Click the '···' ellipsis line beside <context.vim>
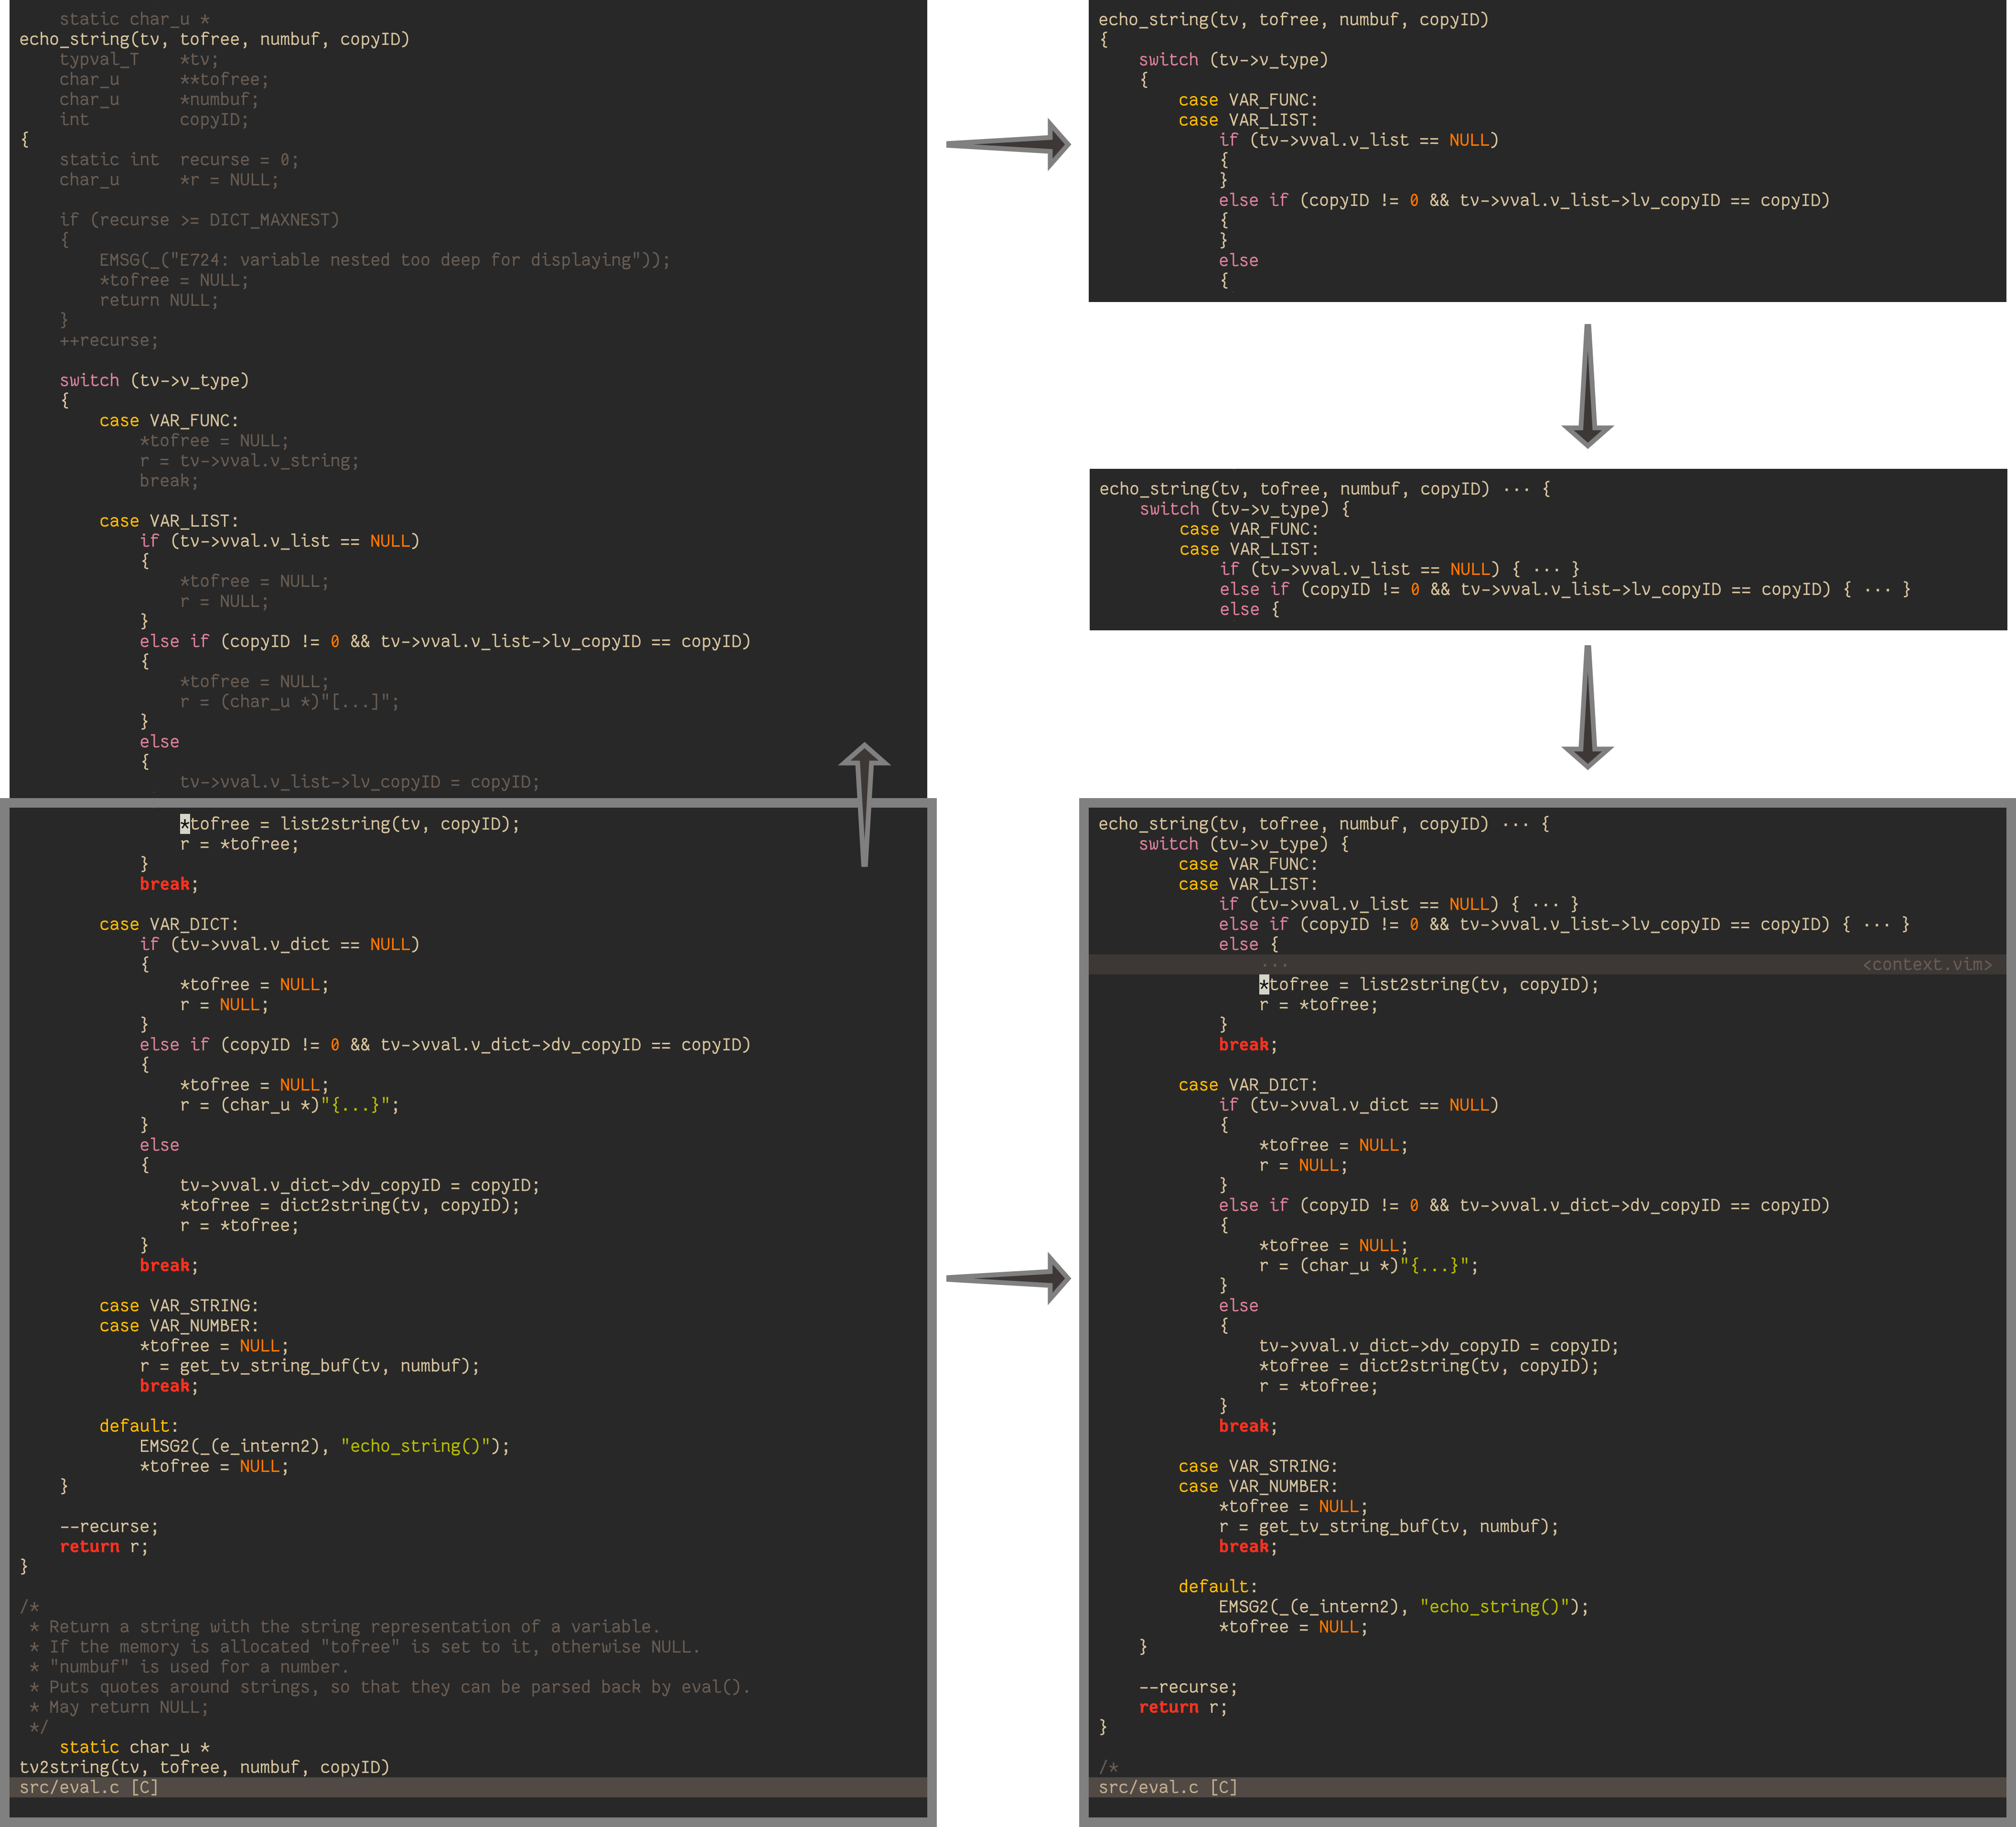Image resolution: width=2016 pixels, height=1827 pixels. [1274, 964]
